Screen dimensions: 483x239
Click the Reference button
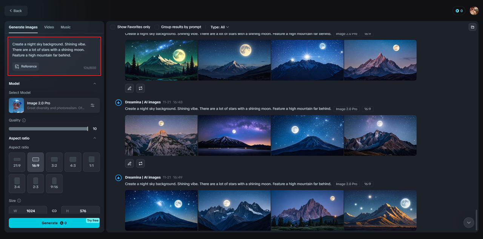[x=26, y=67]
